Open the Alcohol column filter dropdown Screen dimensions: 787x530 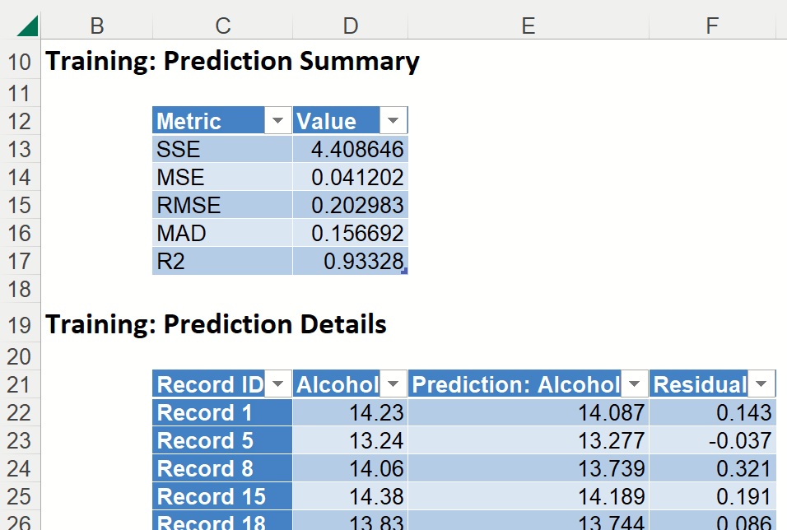click(x=393, y=384)
